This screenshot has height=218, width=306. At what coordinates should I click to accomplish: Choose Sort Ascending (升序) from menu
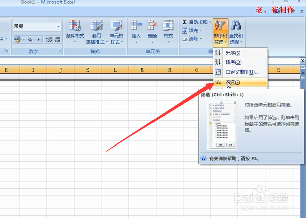coord(240,53)
